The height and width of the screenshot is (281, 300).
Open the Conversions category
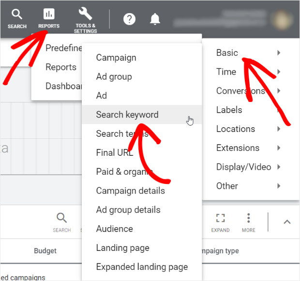click(240, 91)
